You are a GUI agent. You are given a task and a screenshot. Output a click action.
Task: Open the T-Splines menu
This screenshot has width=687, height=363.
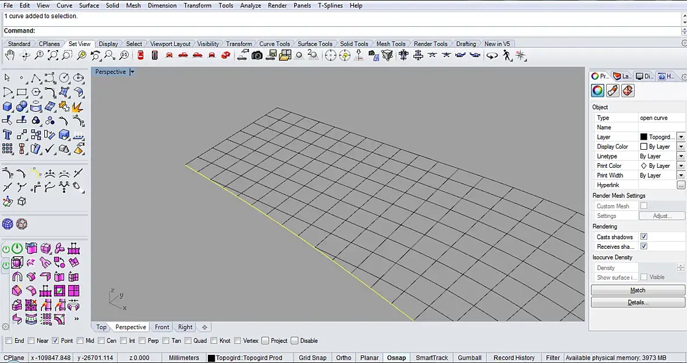[330, 5]
